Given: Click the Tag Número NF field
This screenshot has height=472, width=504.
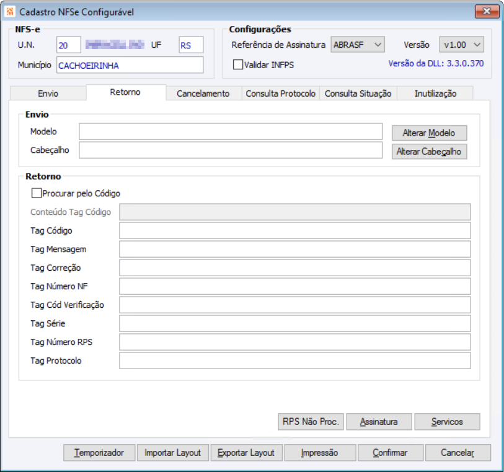Looking at the screenshot, I should (294, 286).
